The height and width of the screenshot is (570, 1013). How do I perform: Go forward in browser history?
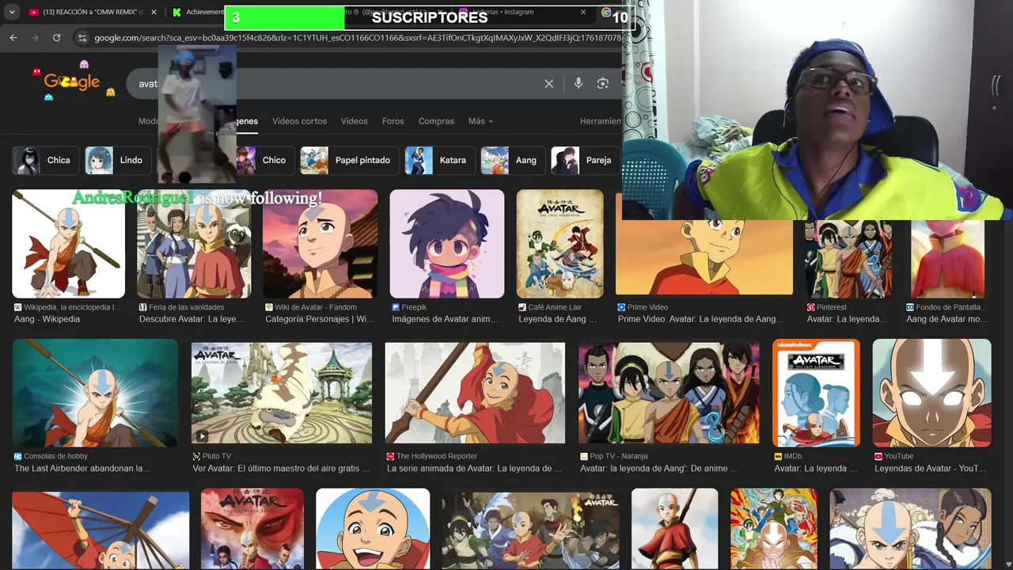(x=35, y=37)
